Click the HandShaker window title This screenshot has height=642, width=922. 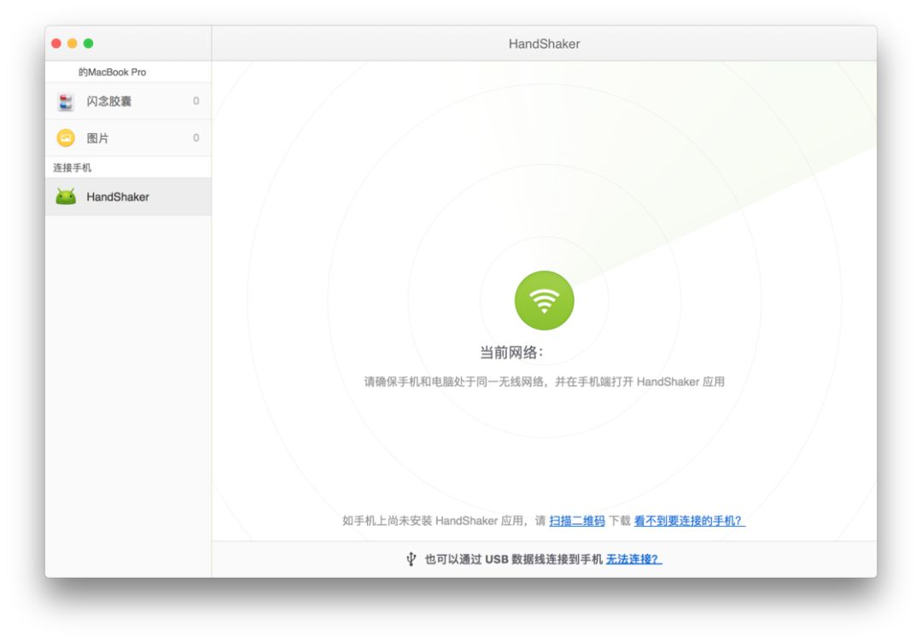[544, 44]
